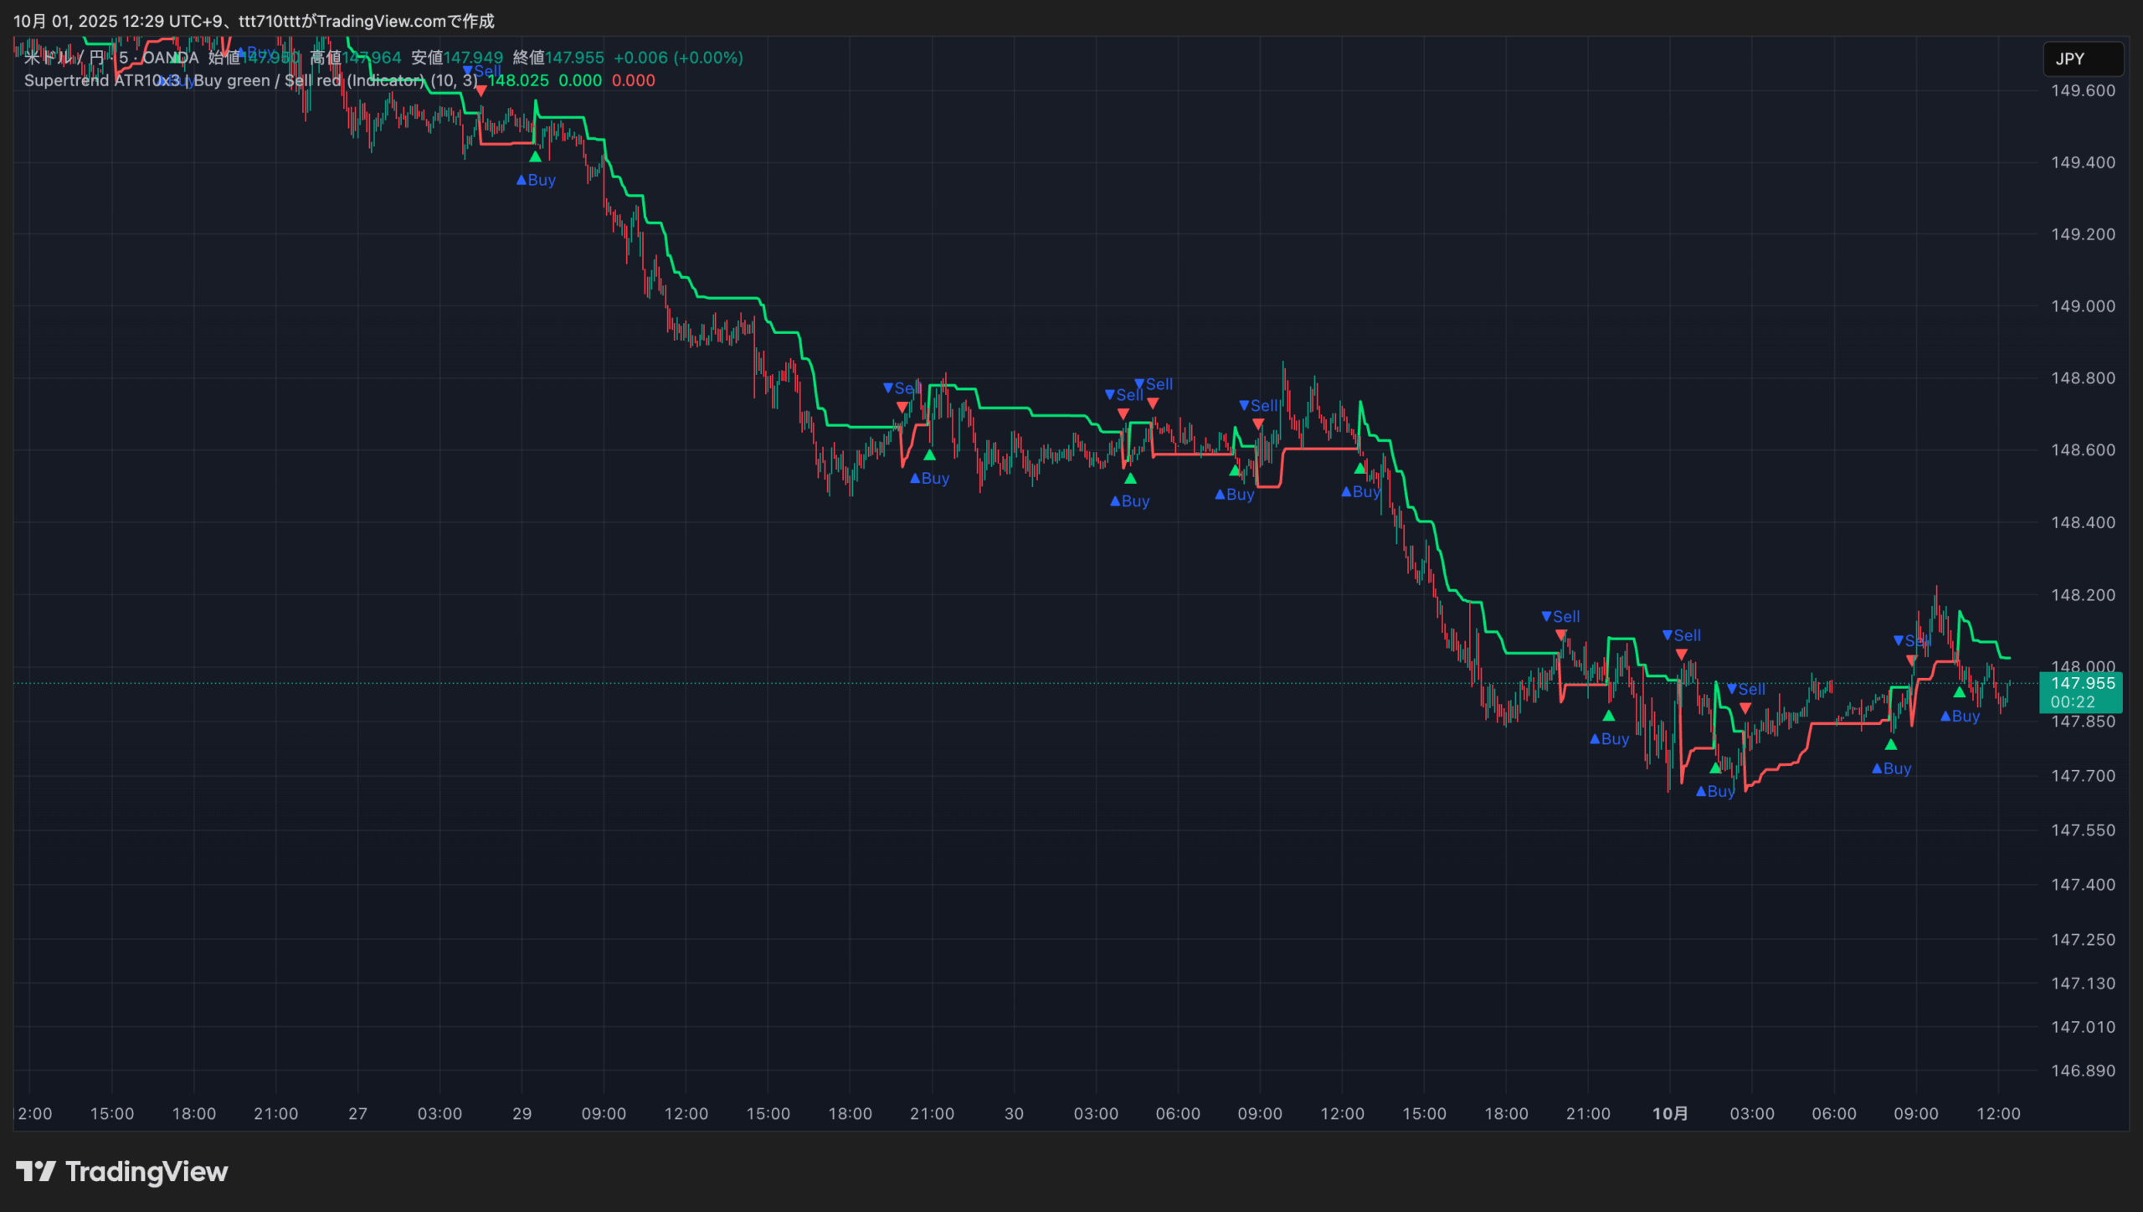Click the first Buy label near 149.400 level
2143x1212 pixels.
(537, 180)
